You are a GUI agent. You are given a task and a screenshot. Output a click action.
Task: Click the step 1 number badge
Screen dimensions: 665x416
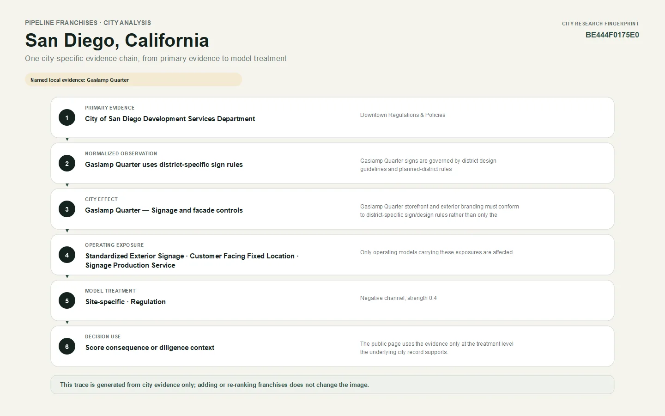[x=67, y=117]
